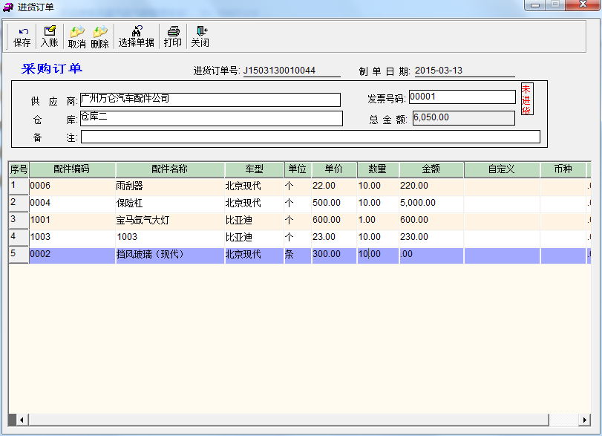Screen dimensions: 602x436
Task: Focus the 供应商 supplier input field
Action: (x=210, y=100)
